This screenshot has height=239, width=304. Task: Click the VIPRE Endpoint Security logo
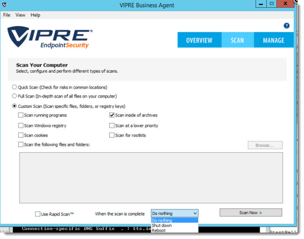point(50,37)
